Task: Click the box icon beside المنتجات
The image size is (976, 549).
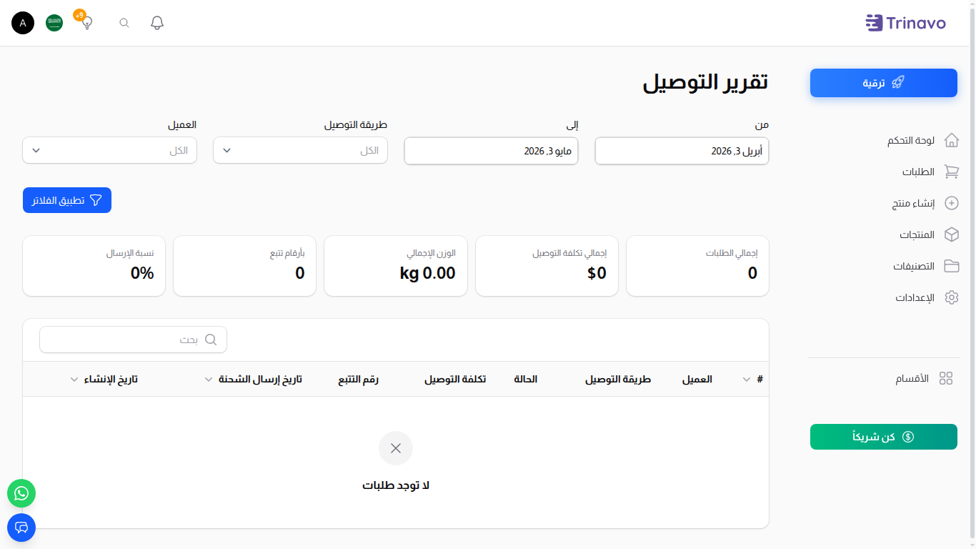Action: [951, 234]
